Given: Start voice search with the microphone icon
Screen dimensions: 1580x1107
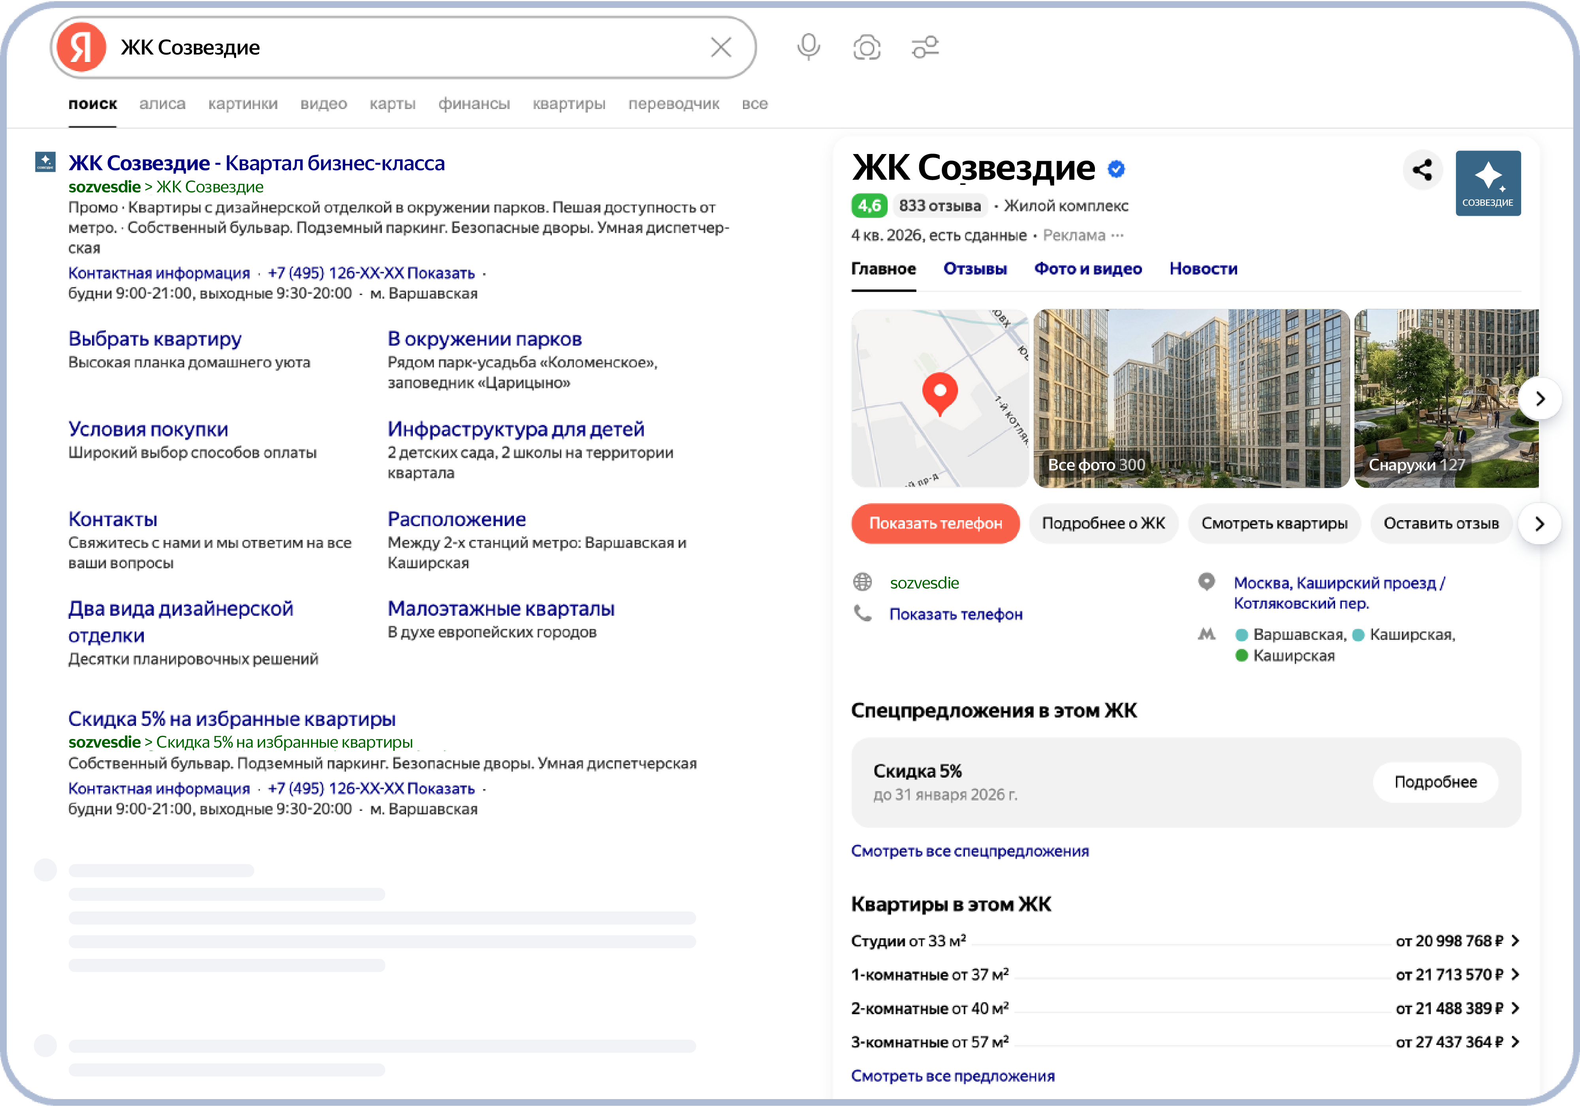Looking at the screenshot, I should click(x=809, y=47).
